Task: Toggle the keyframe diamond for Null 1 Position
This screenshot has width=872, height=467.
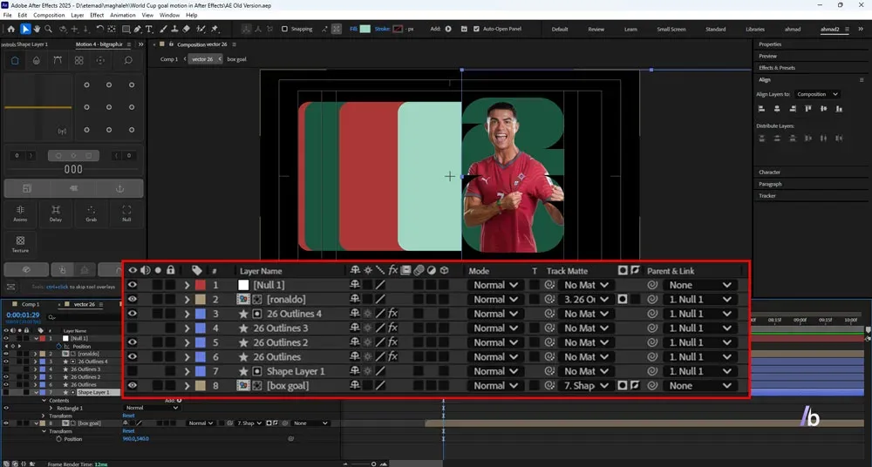Action: 13,346
